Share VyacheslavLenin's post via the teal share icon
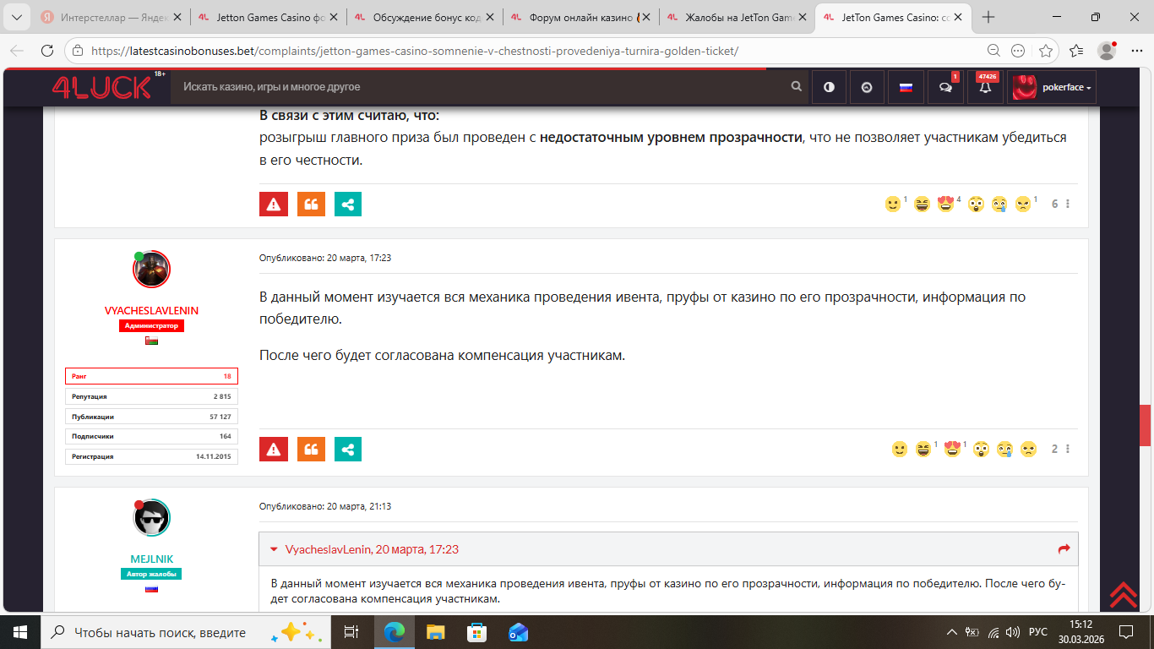1154x649 pixels. click(348, 449)
